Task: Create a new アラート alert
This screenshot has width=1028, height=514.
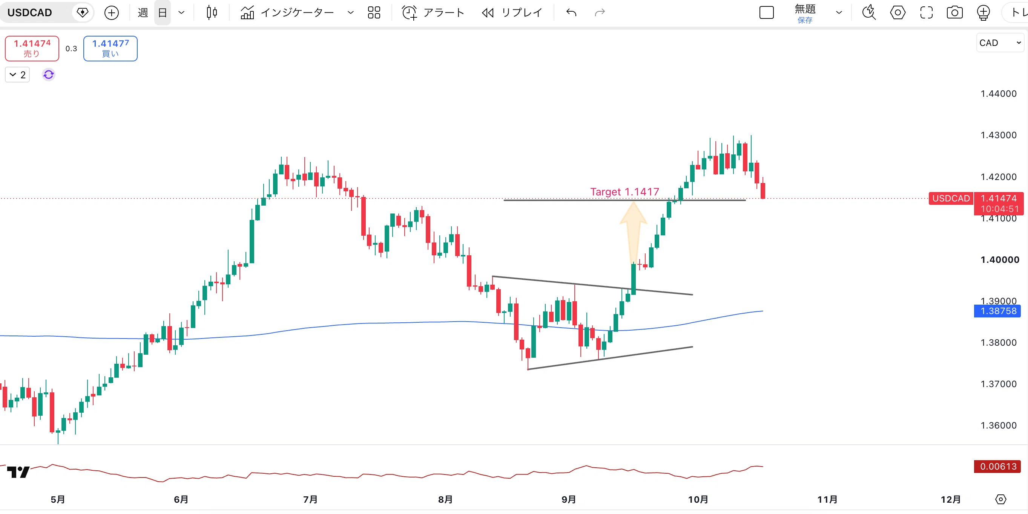Action: click(x=433, y=13)
